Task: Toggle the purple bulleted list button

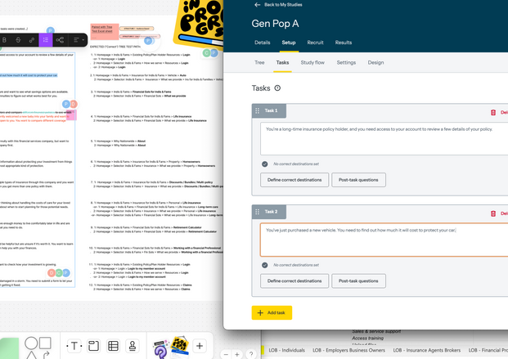Action: (46, 40)
